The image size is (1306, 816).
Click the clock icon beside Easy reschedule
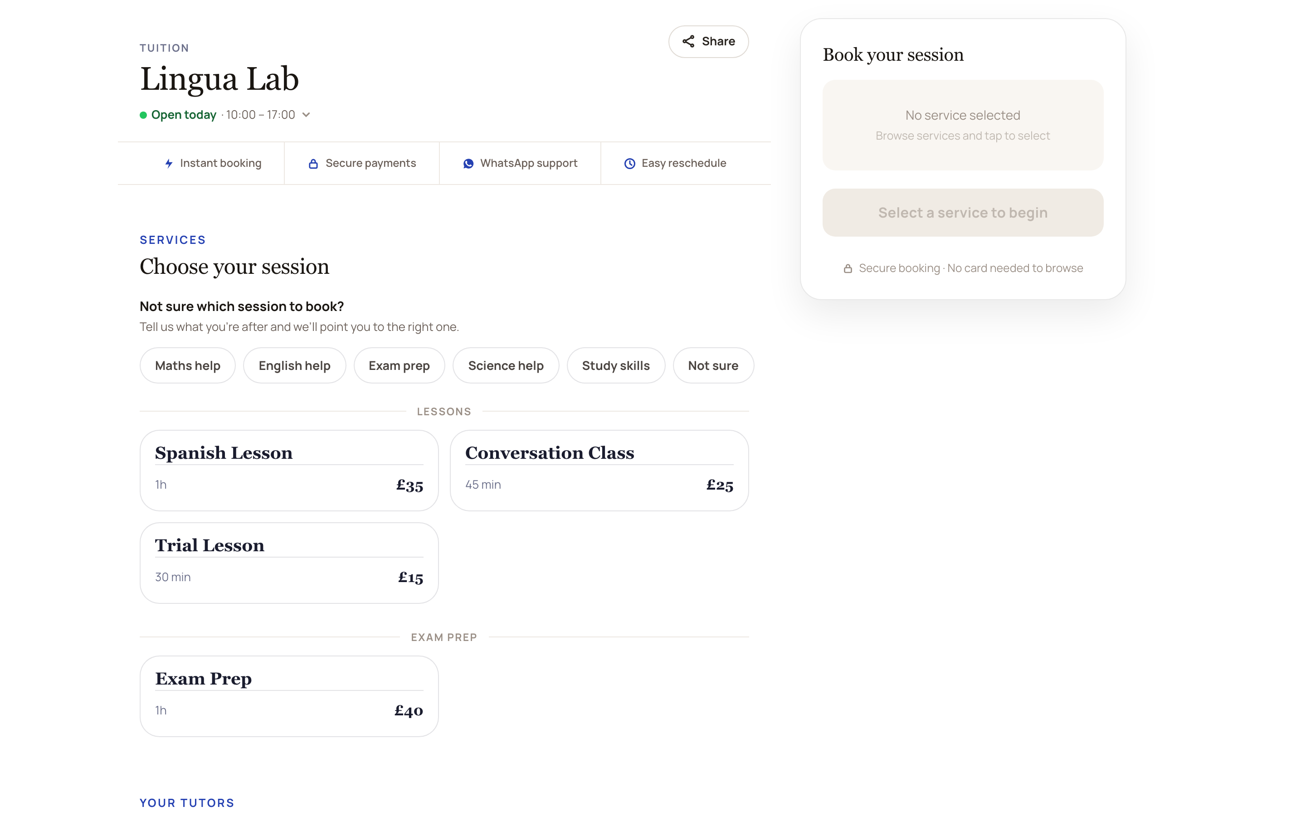pos(629,164)
